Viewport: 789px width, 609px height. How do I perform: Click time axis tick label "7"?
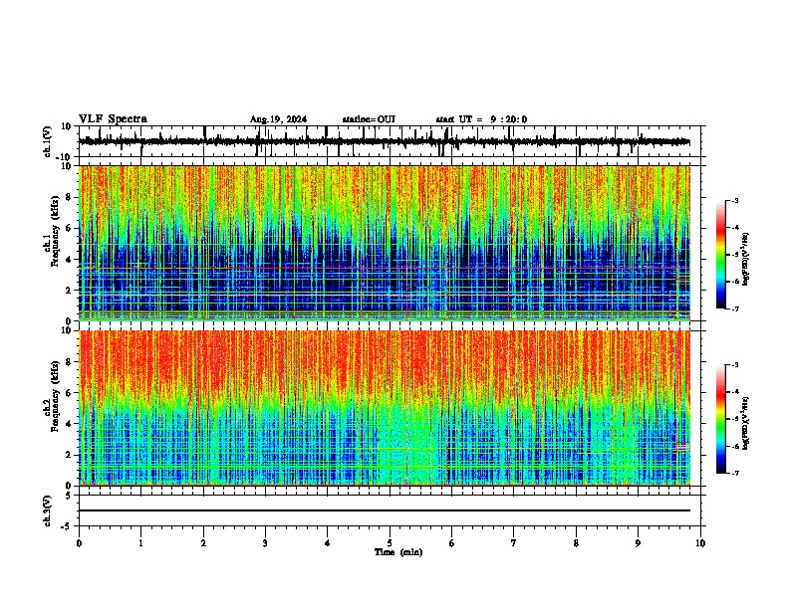click(514, 543)
